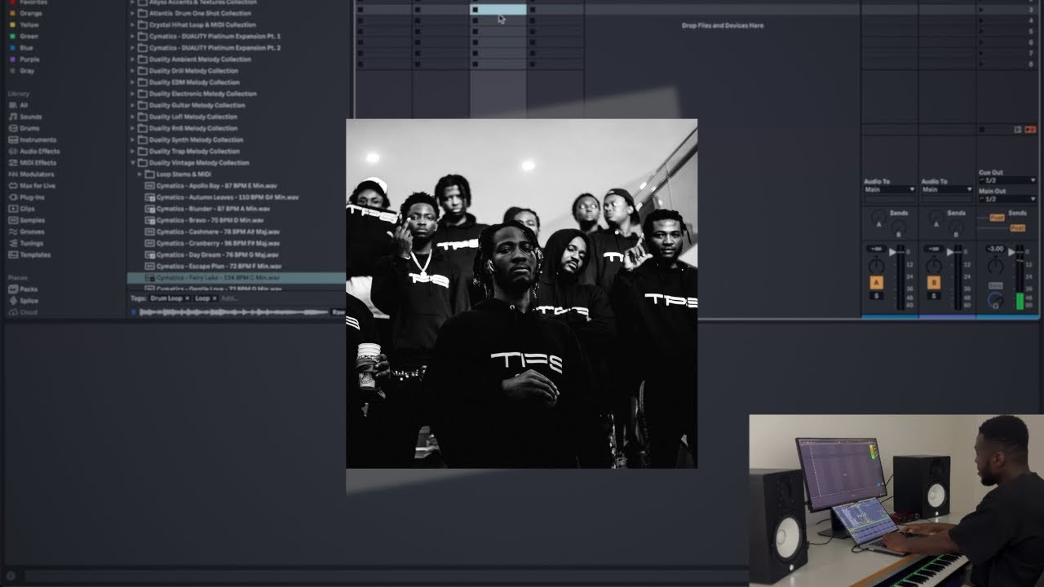Select the Purple color tag filter
The width and height of the screenshot is (1044, 587).
point(24,59)
